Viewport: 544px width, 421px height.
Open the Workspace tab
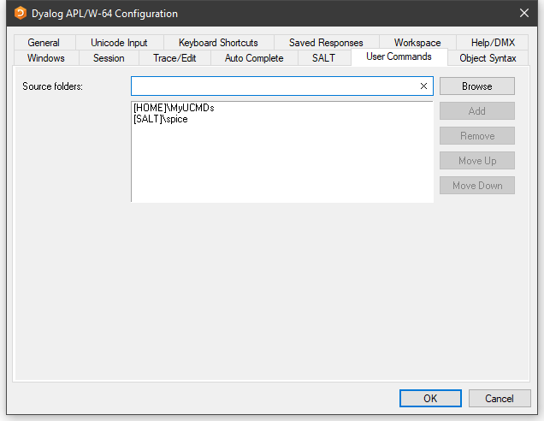pyautogui.click(x=417, y=43)
